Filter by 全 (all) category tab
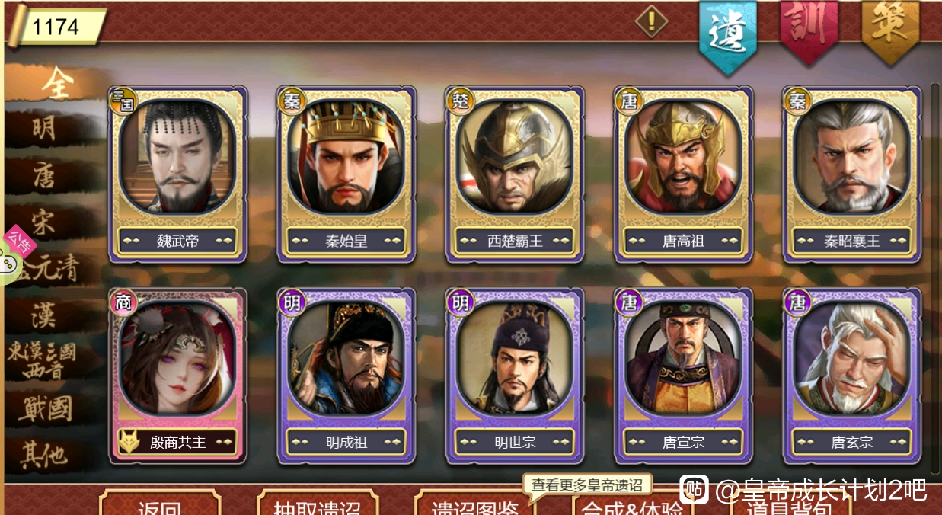 (59, 84)
